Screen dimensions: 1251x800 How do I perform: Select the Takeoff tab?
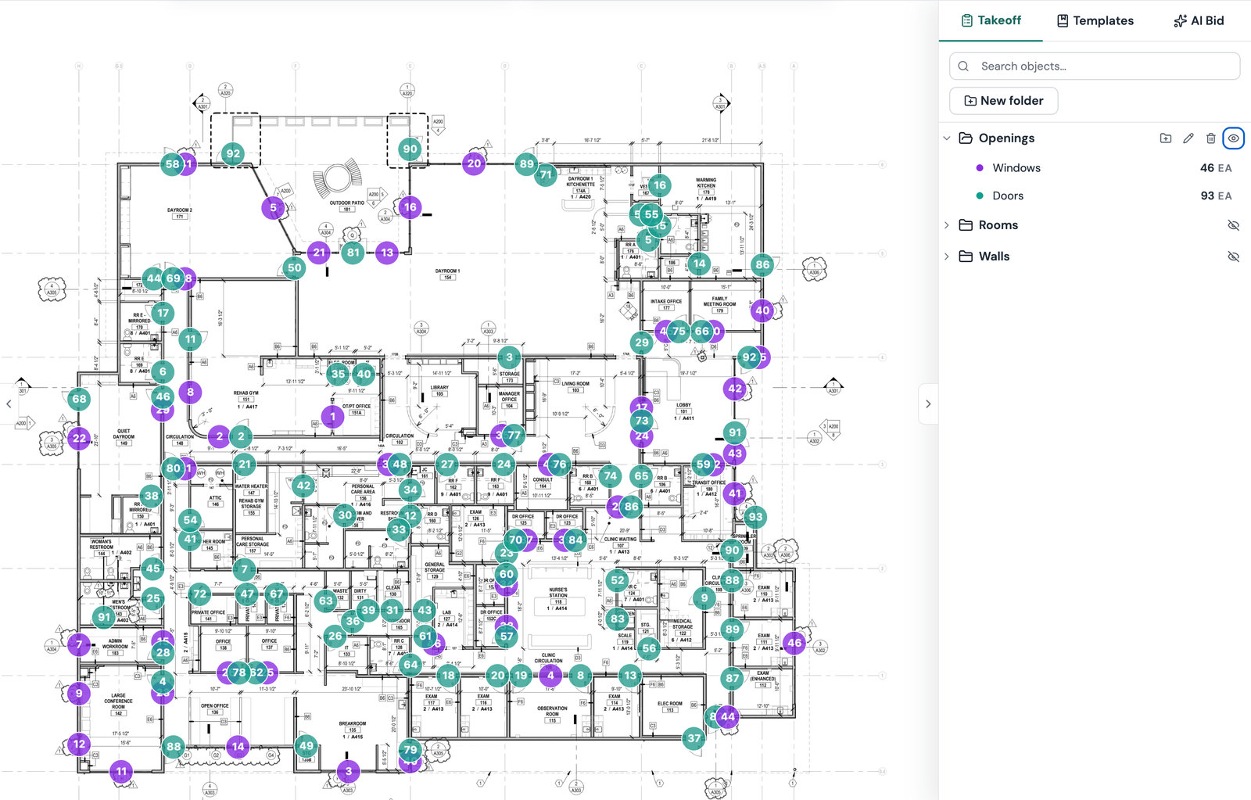[991, 21]
